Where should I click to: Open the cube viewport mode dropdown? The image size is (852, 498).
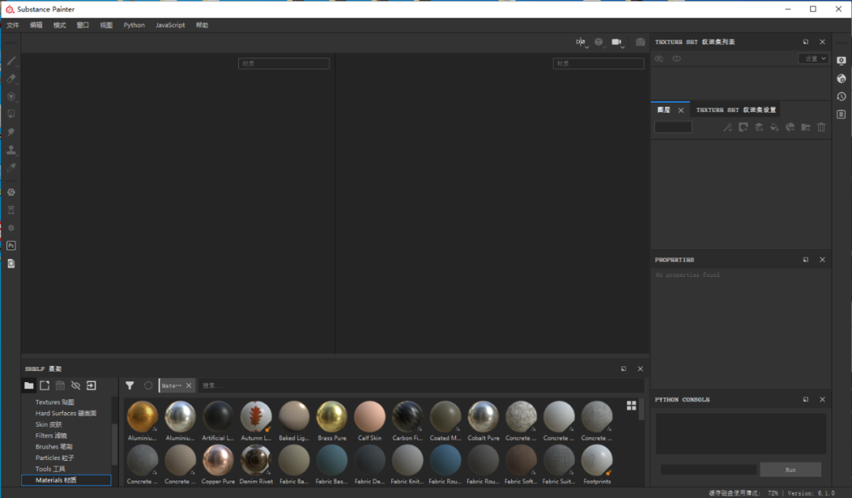(x=600, y=43)
